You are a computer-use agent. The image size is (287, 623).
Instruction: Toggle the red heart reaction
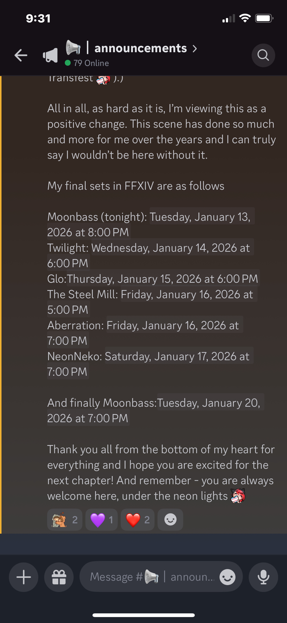138,520
